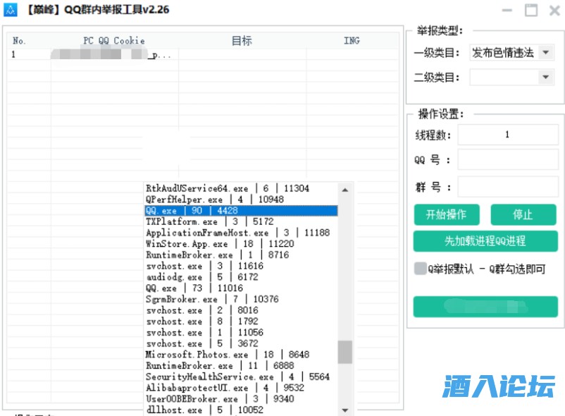This screenshot has width=565, height=416.
Task: Click the process list scroll down arrow
Action: coord(344,410)
